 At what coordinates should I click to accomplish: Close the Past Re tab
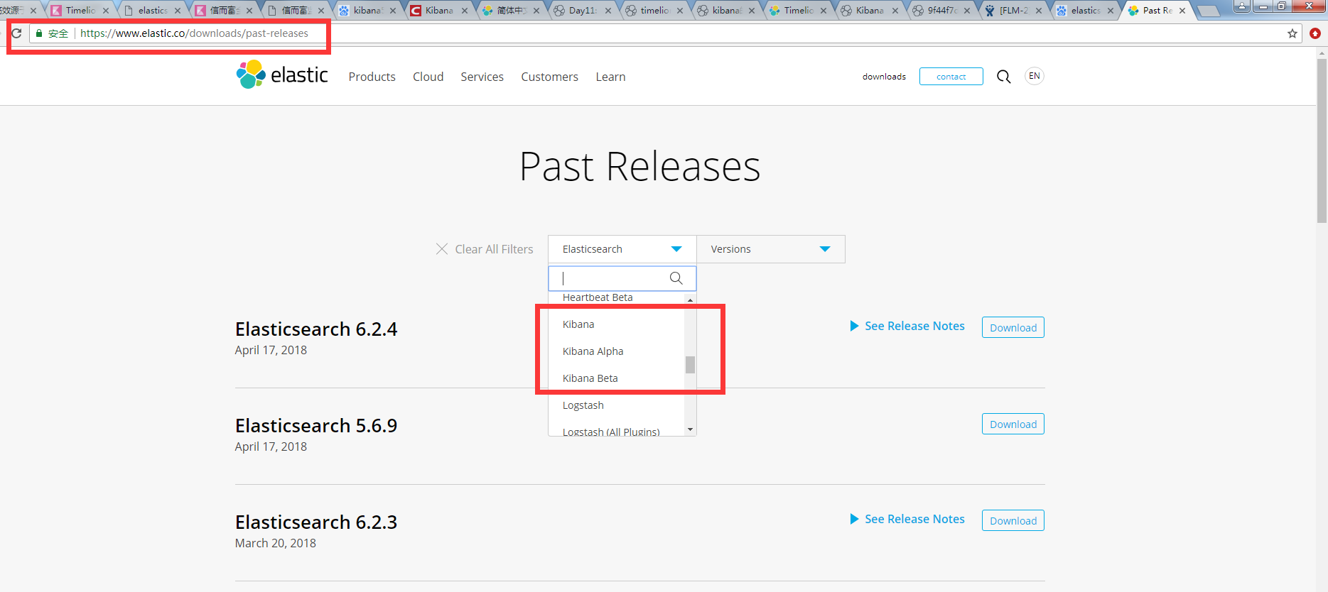click(1182, 11)
